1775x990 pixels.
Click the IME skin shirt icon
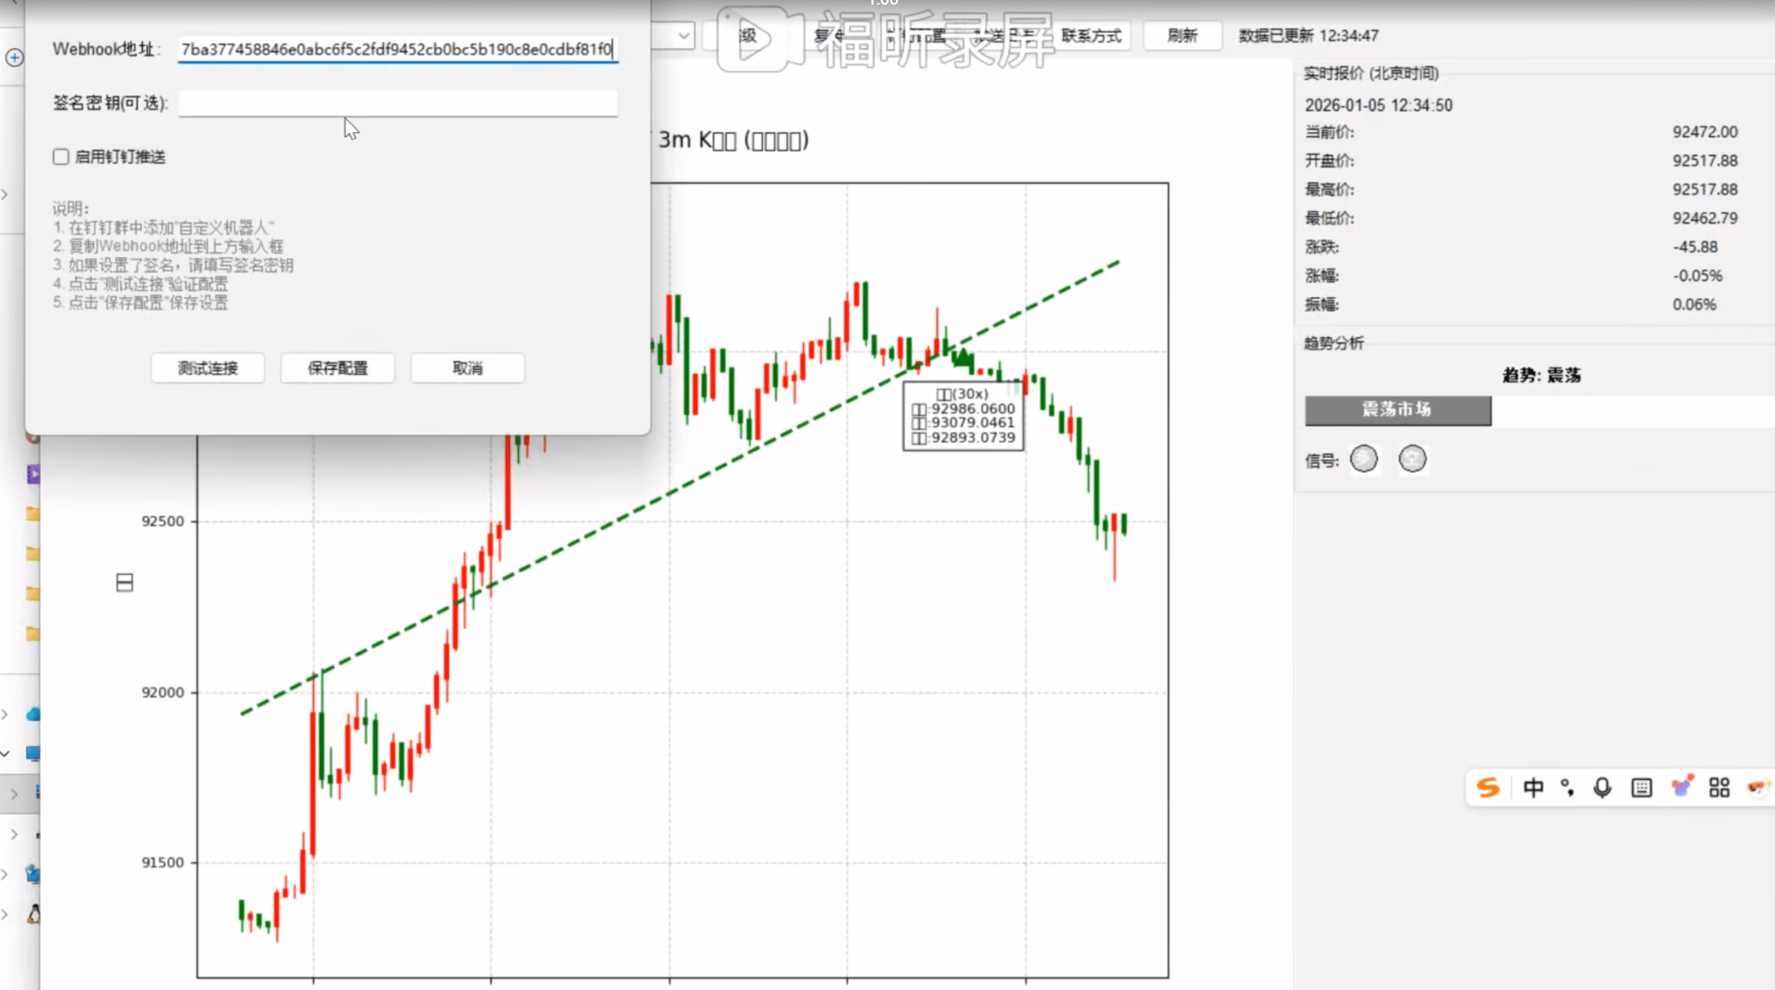pos(1681,787)
